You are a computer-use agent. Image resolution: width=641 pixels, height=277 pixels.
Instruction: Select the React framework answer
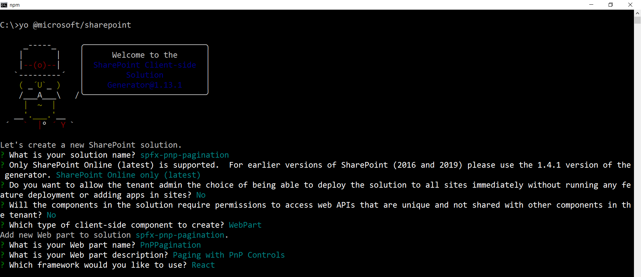click(203, 265)
